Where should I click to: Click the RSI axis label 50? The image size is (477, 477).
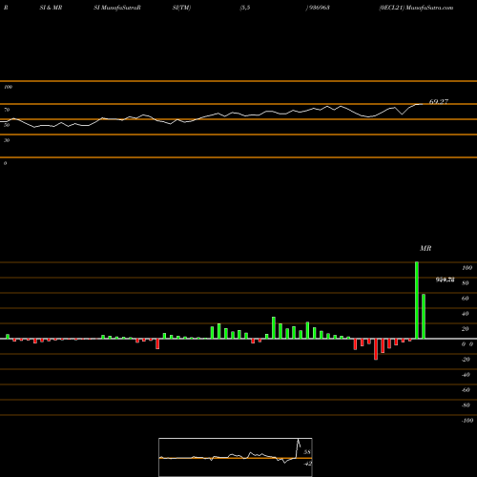point(7,125)
